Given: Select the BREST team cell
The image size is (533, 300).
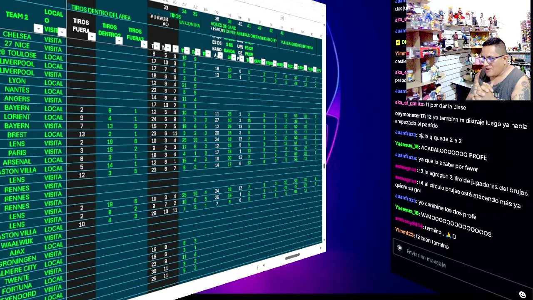Looking at the screenshot, I should pos(17,135).
